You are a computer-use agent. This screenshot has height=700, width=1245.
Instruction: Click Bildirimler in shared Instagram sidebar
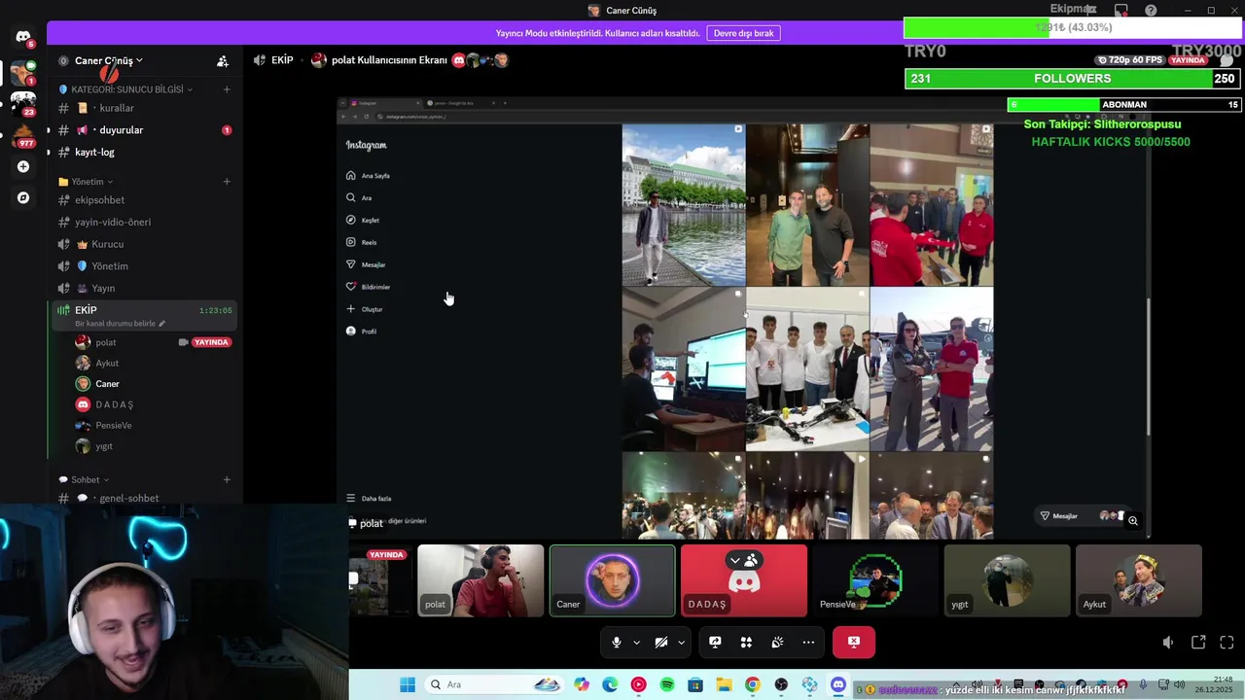[369, 287]
